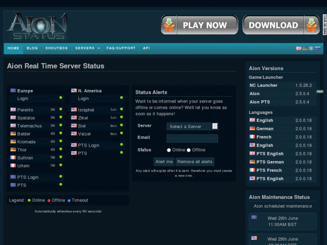The height and width of the screenshot is (245, 327).
Task: Click the N. America US flag icon
Action: pyautogui.click(x=74, y=90)
